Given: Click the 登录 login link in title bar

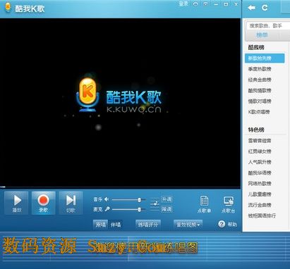Looking at the screenshot, I should (x=183, y=4).
